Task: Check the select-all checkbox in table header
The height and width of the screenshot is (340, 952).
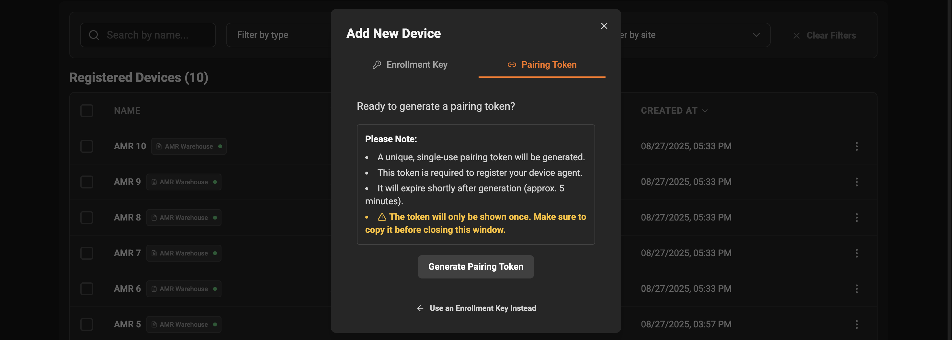Action: 86,110
